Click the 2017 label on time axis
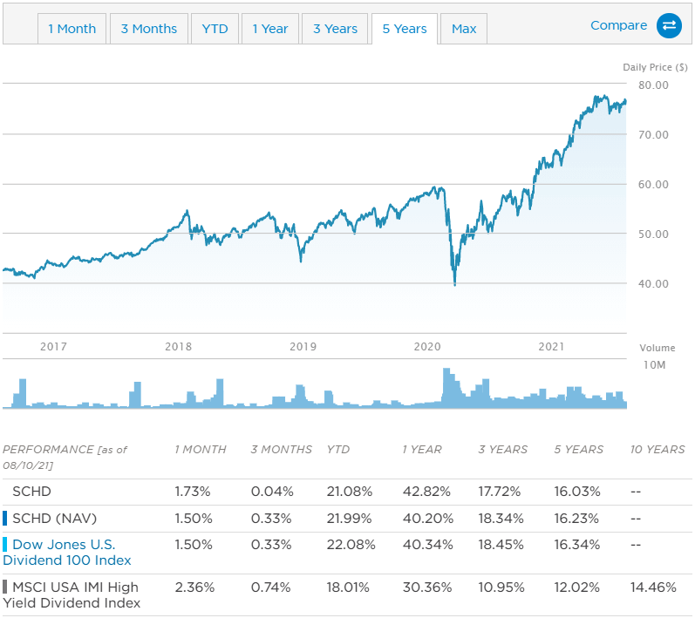Viewport: 695px width, 618px height. tap(54, 346)
